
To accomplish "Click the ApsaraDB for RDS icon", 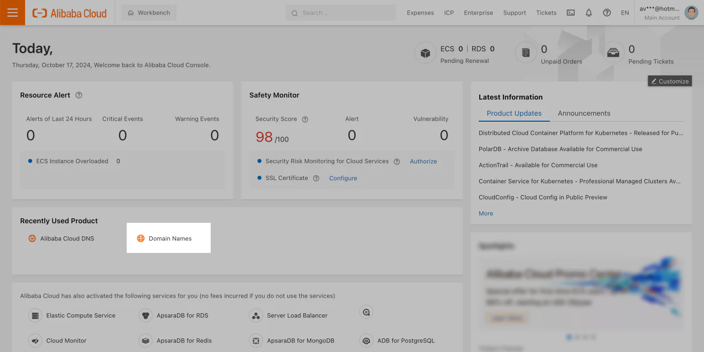I will tap(145, 315).
